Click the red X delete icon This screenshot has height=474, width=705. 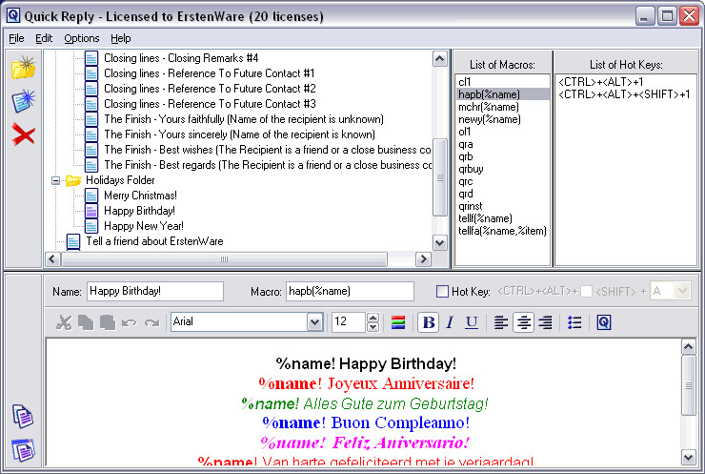pos(24,134)
